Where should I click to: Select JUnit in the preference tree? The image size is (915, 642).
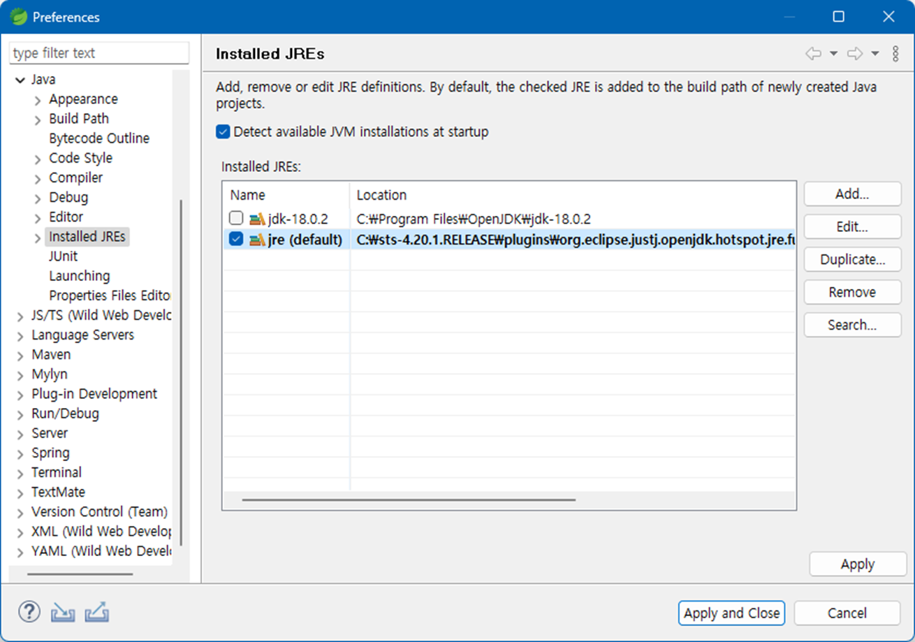coord(64,256)
